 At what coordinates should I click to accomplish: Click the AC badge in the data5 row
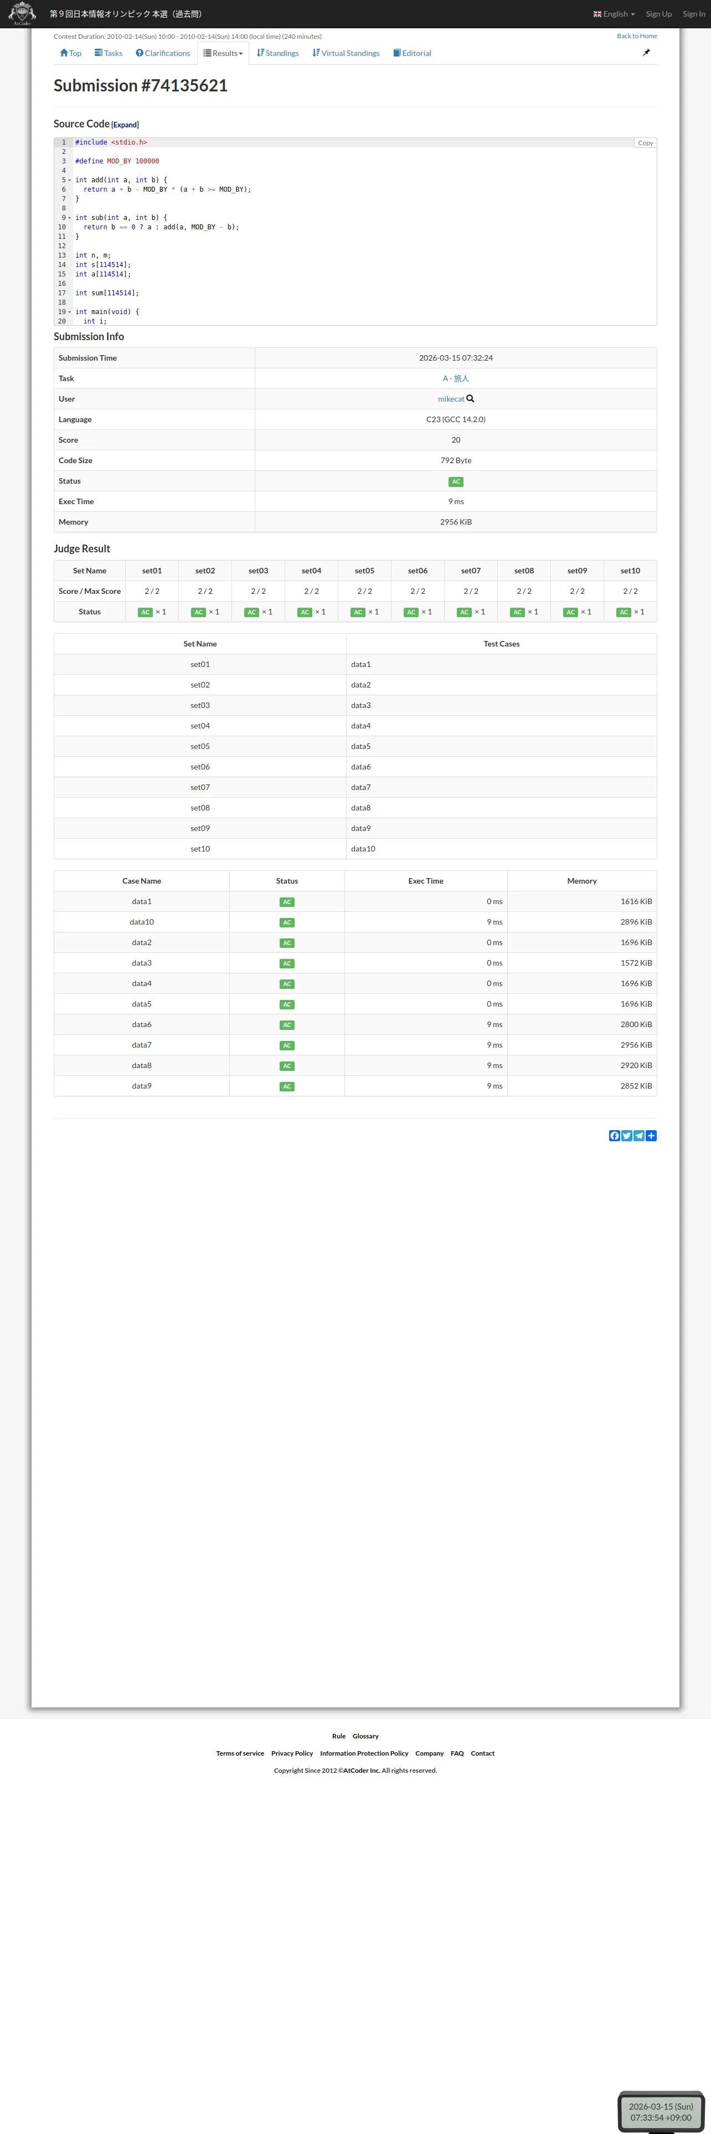[x=287, y=1005]
